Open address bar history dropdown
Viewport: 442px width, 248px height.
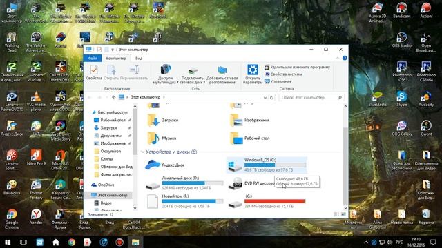[265, 97]
